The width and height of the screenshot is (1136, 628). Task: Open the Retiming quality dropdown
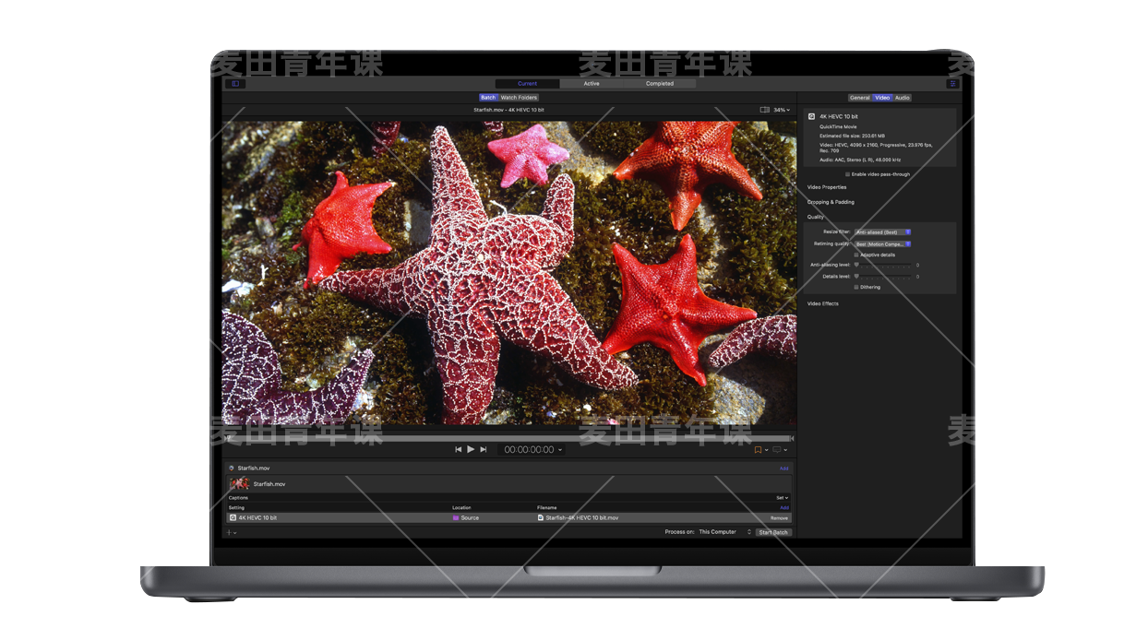pos(883,244)
